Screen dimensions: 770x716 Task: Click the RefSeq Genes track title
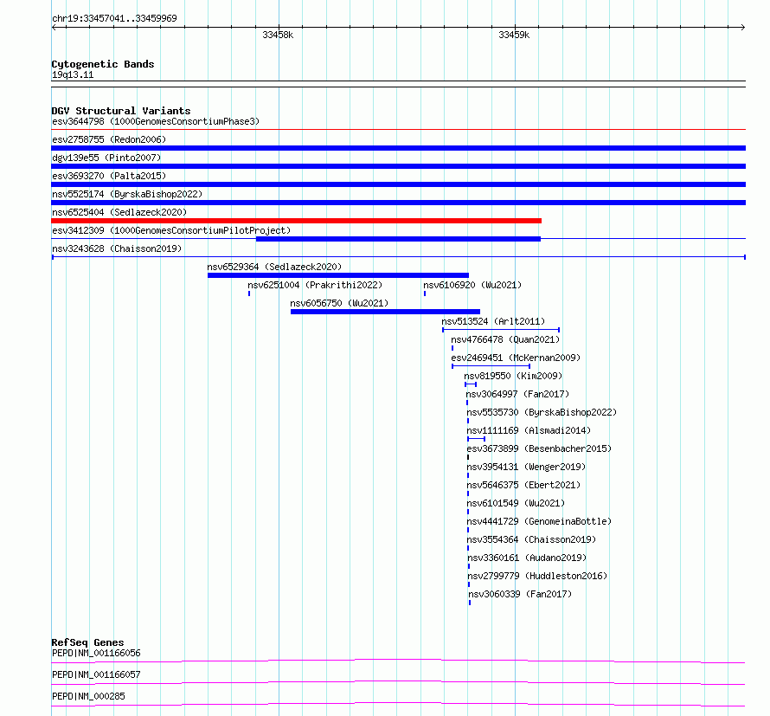pos(88,642)
